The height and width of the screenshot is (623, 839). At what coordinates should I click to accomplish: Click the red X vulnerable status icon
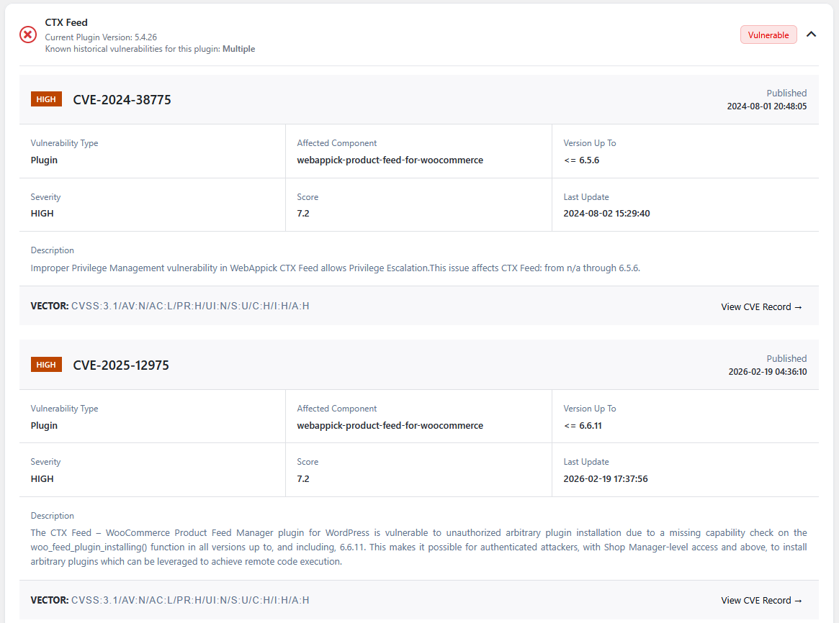click(x=28, y=35)
